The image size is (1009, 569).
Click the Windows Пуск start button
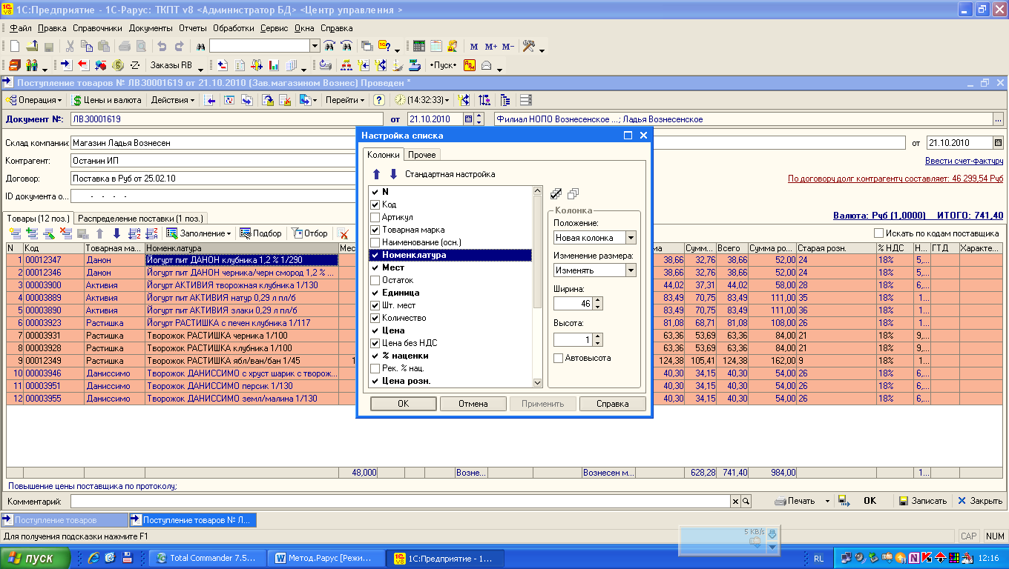pos(36,558)
